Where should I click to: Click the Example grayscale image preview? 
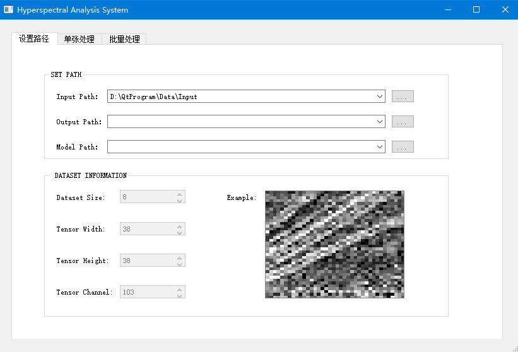coord(334,244)
